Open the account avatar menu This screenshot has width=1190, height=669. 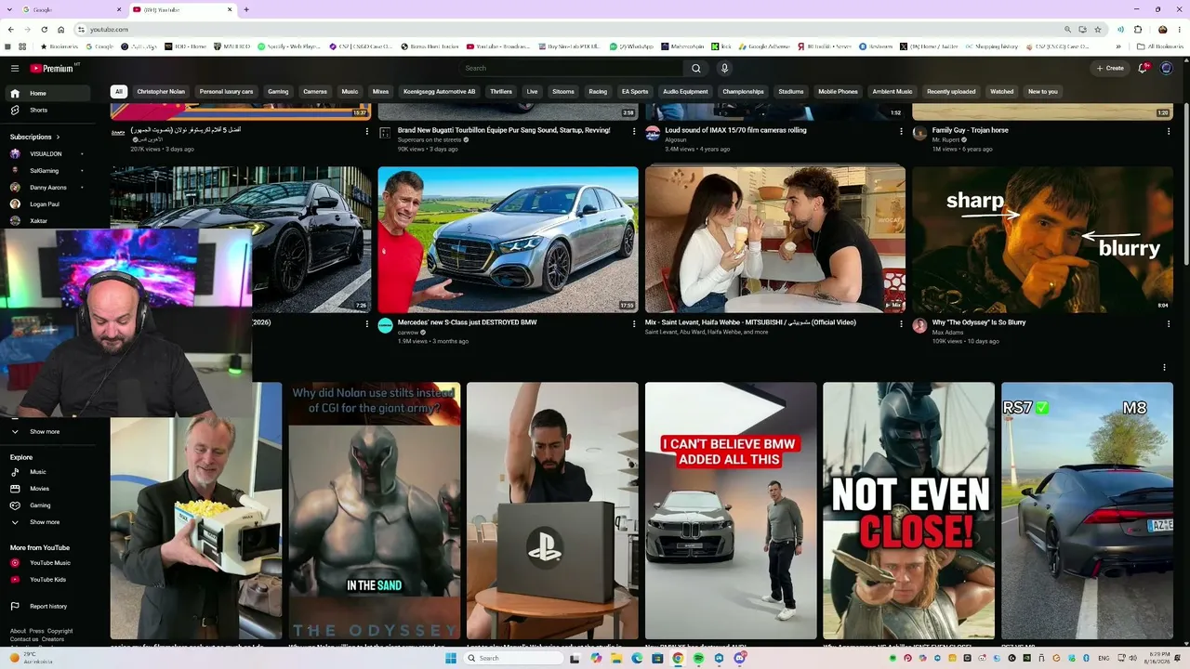(x=1167, y=68)
